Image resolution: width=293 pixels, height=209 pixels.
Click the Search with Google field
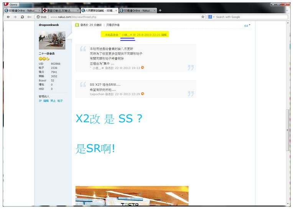tap(249, 17)
